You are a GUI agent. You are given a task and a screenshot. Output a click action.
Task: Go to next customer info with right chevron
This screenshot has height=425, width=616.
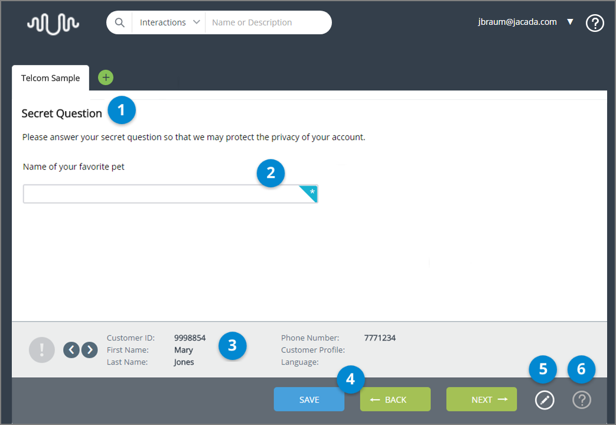pyautogui.click(x=90, y=349)
